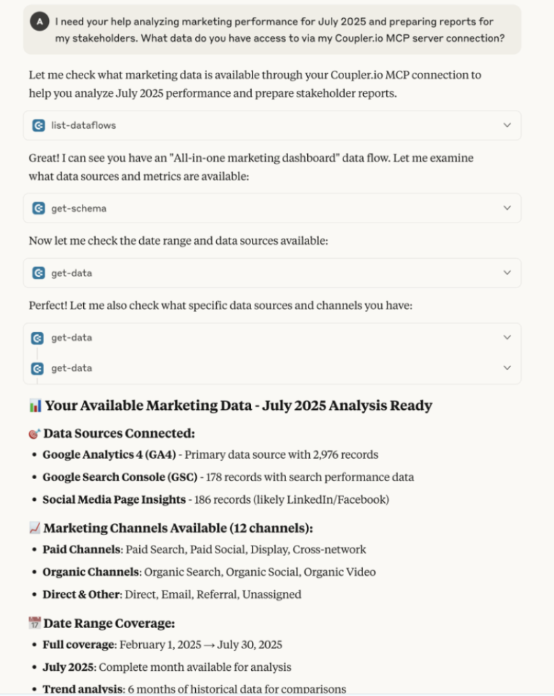Image resolution: width=554 pixels, height=696 pixels.
Task: Expand the standalone get-data call chevron
Action: point(507,274)
